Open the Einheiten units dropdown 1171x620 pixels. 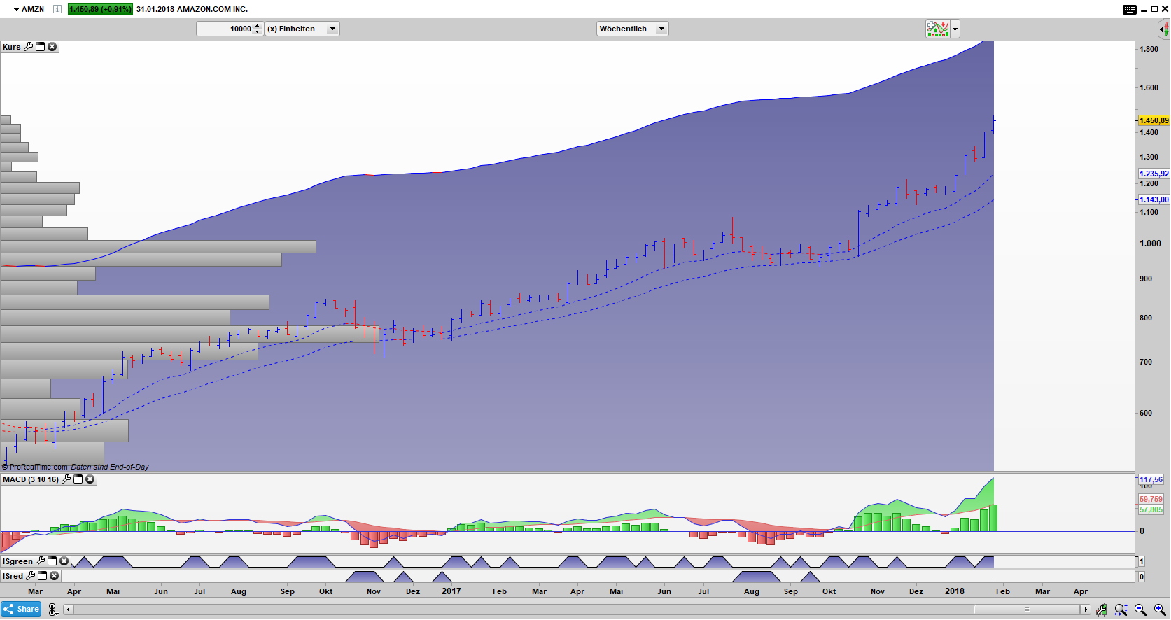(x=332, y=29)
